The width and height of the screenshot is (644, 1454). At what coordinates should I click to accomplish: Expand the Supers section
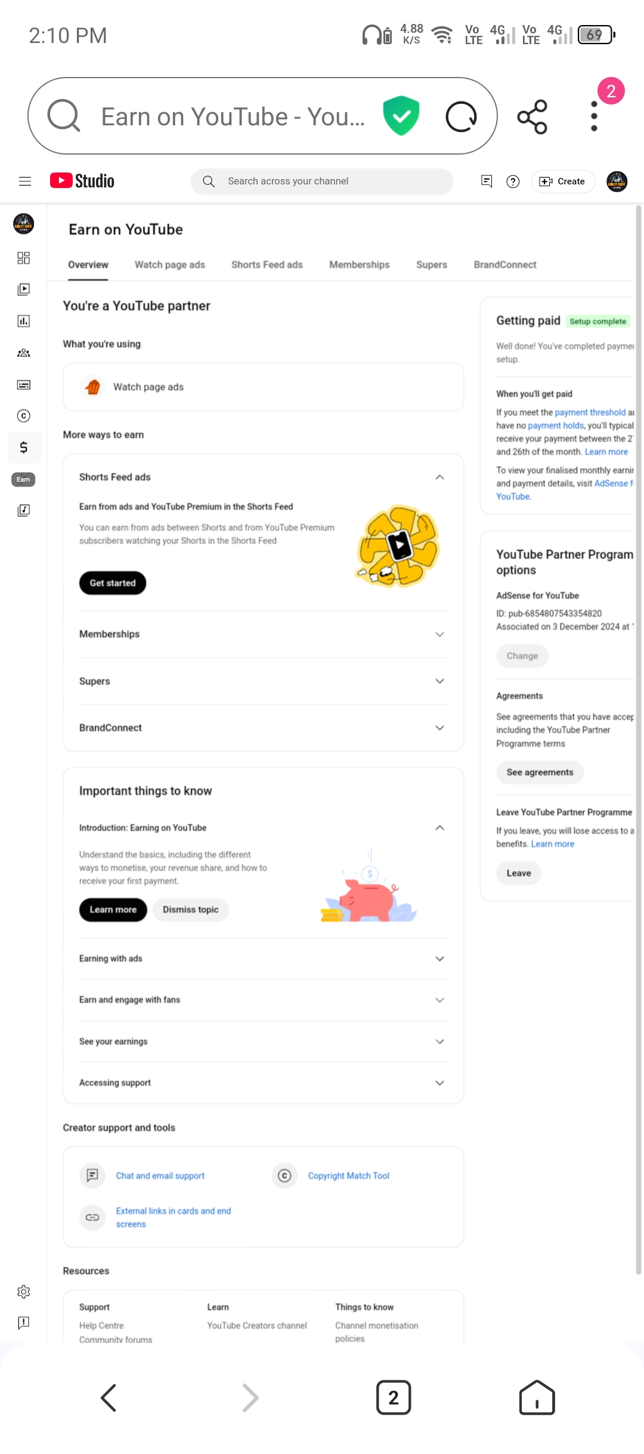click(263, 681)
